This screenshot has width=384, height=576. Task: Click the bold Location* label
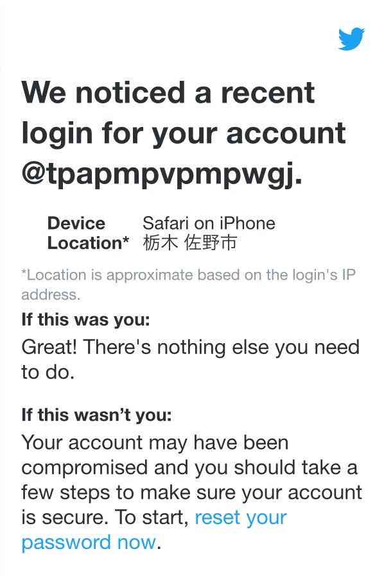88,243
